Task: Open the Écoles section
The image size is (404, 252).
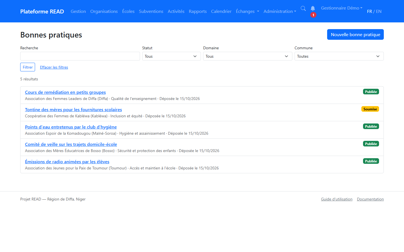Action: pos(128,11)
